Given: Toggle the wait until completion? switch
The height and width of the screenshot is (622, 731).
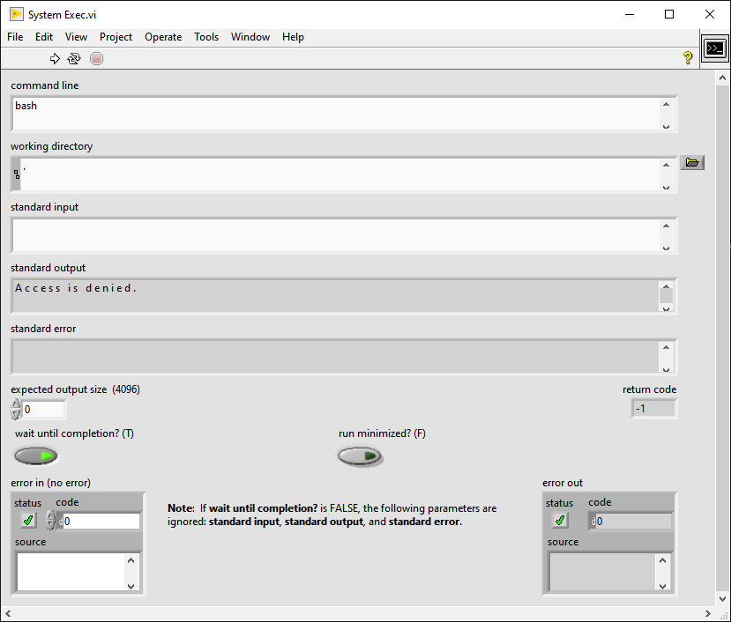Looking at the screenshot, I should 36,455.
